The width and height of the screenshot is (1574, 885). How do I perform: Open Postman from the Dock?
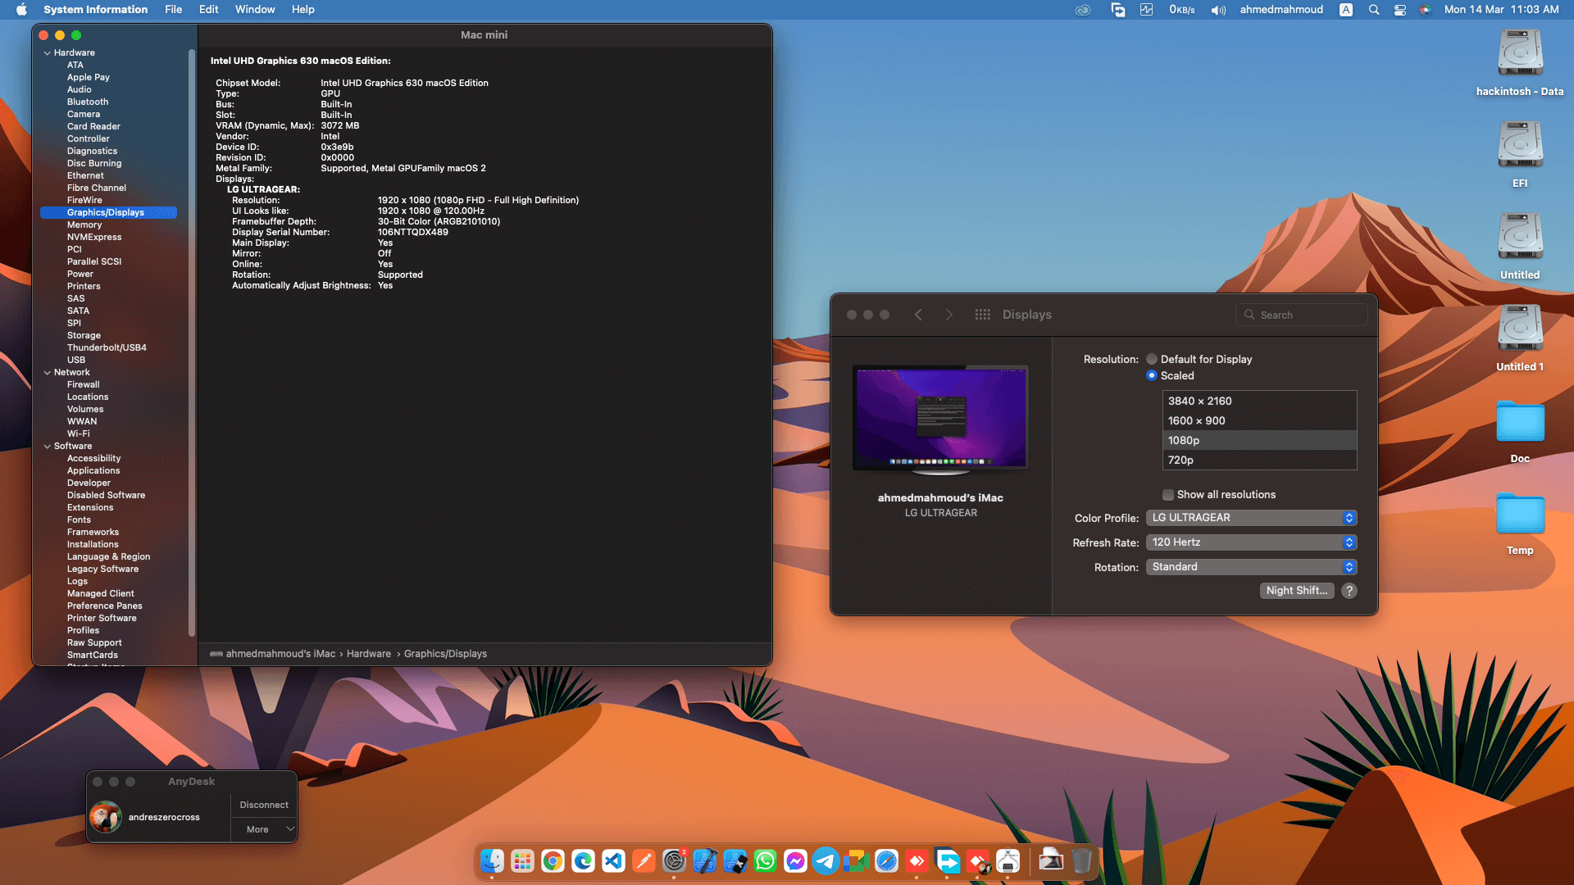point(644,861)
